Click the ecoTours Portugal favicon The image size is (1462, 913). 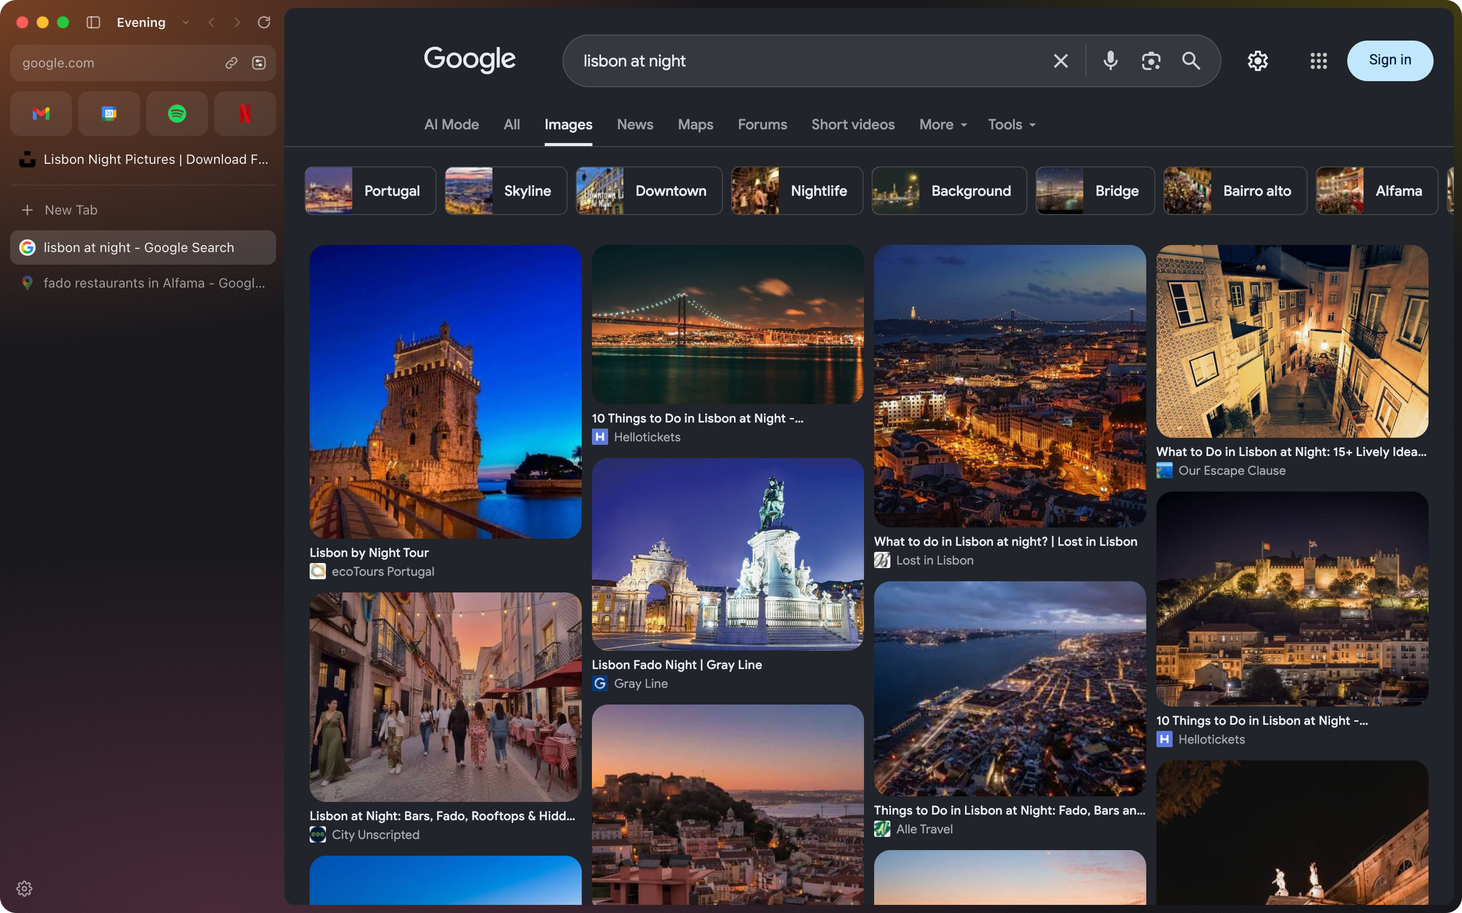(318, 571)
